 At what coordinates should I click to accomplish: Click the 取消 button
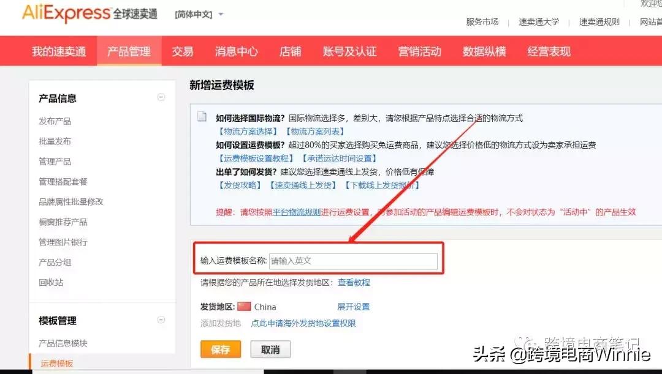point(270,349)
